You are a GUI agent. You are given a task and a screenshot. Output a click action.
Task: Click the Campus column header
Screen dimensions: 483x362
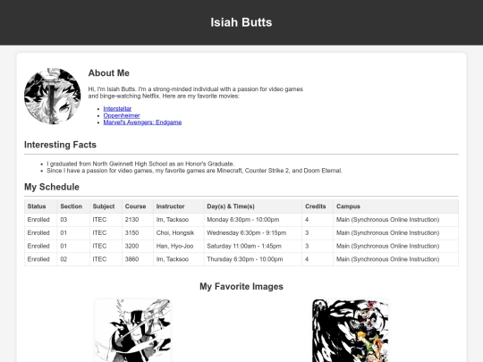click(395, 206)
